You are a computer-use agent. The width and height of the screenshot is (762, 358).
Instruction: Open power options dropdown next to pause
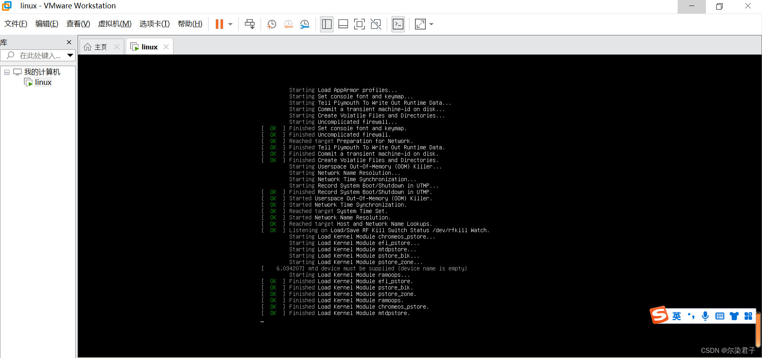pyautogui.click(x=230, y=24)
